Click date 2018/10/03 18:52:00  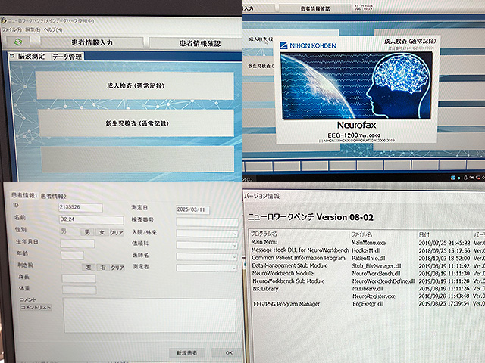[445, 259]
